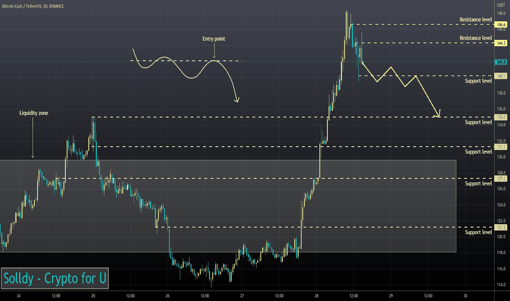Click date 25 on the time axis
The height and width of the screenshot is (301, 510).
click(x=93, y=296)
